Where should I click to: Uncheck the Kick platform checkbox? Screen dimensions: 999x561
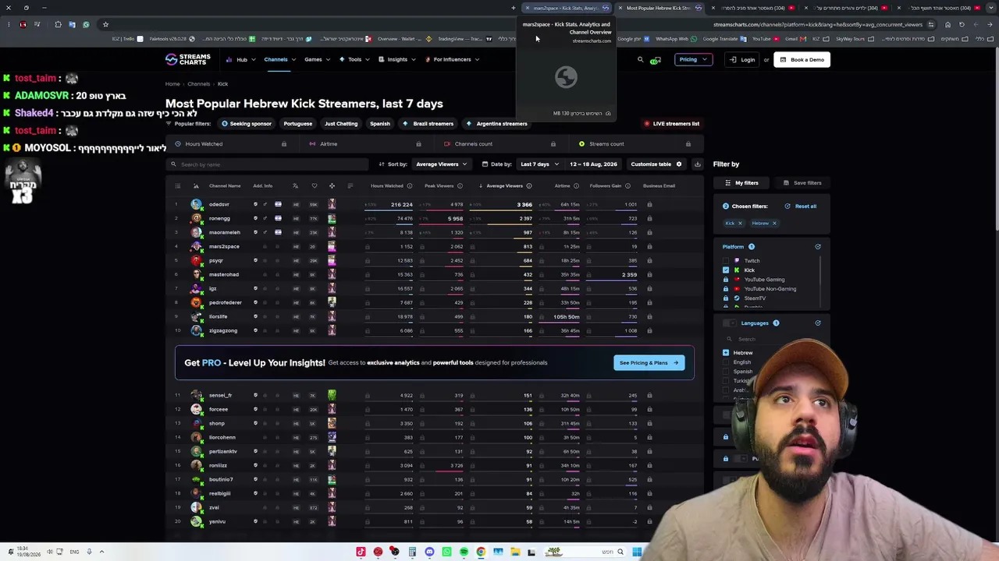726,270
